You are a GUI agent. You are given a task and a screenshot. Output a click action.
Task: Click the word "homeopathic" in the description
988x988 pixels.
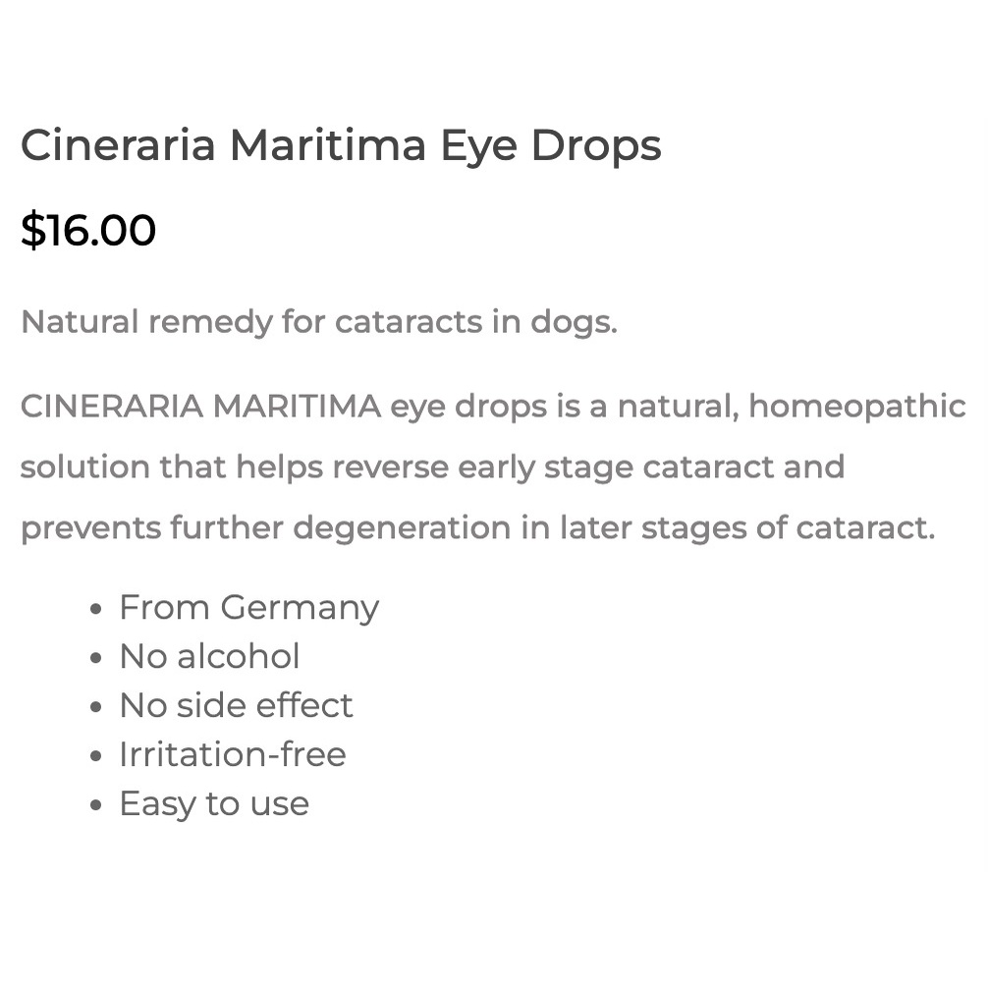(x=857, y=407)
